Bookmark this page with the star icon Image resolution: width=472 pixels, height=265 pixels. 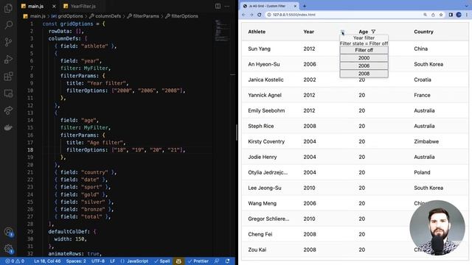[x=441, y=15]
